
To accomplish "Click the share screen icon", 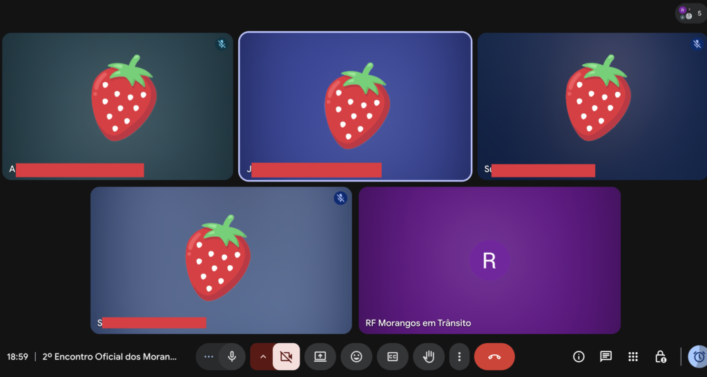I will [320, 356].
